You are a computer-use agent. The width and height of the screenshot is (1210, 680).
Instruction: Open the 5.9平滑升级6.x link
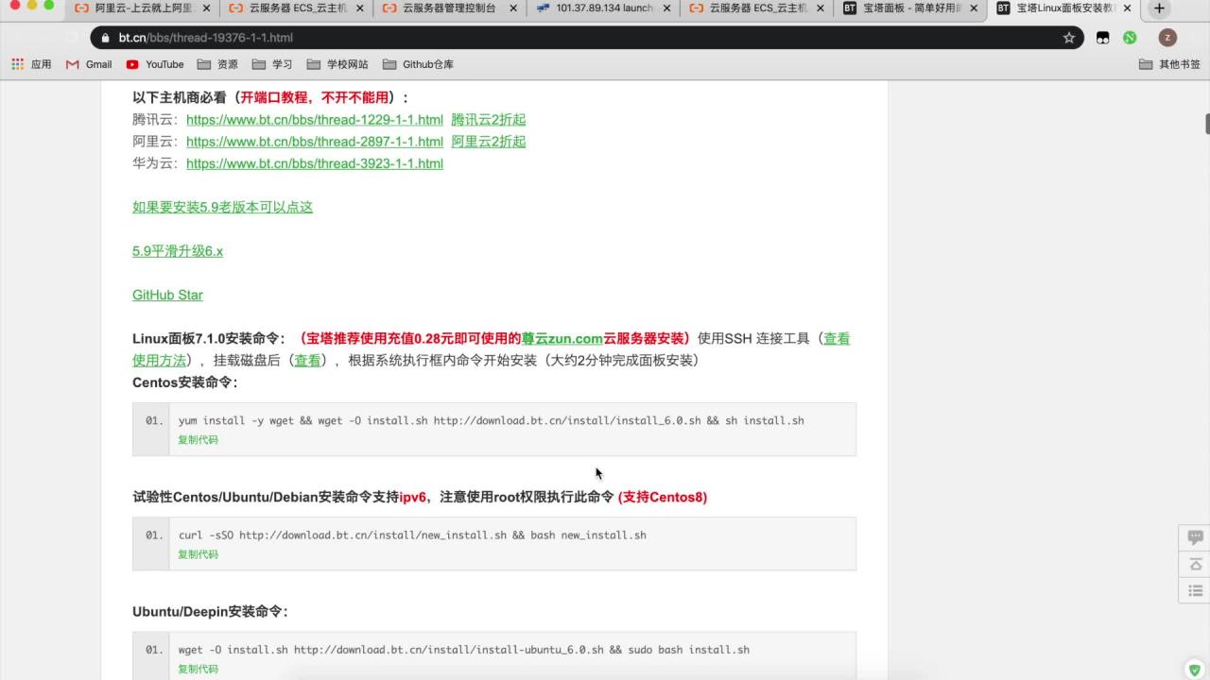[178, 251]
